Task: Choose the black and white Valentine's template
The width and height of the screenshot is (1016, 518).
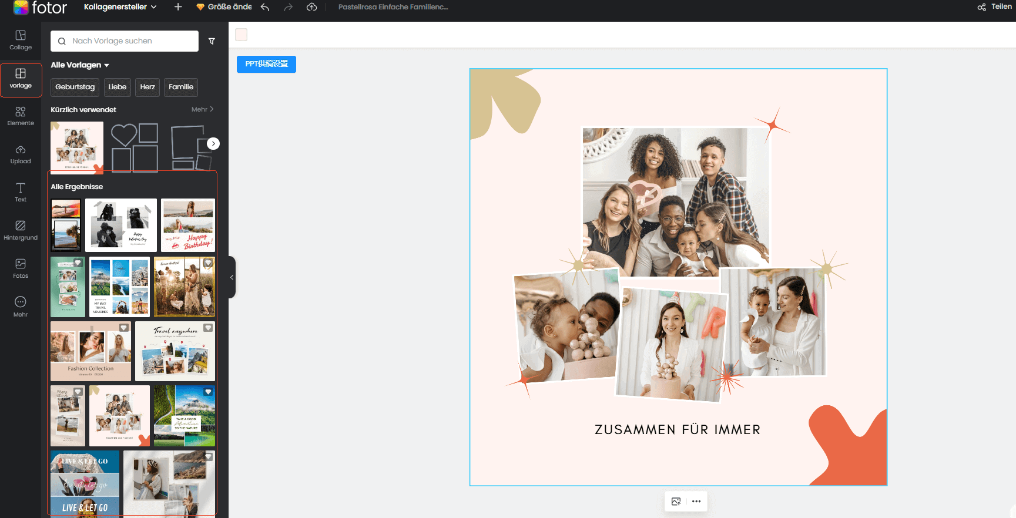Action: (121, 225)
